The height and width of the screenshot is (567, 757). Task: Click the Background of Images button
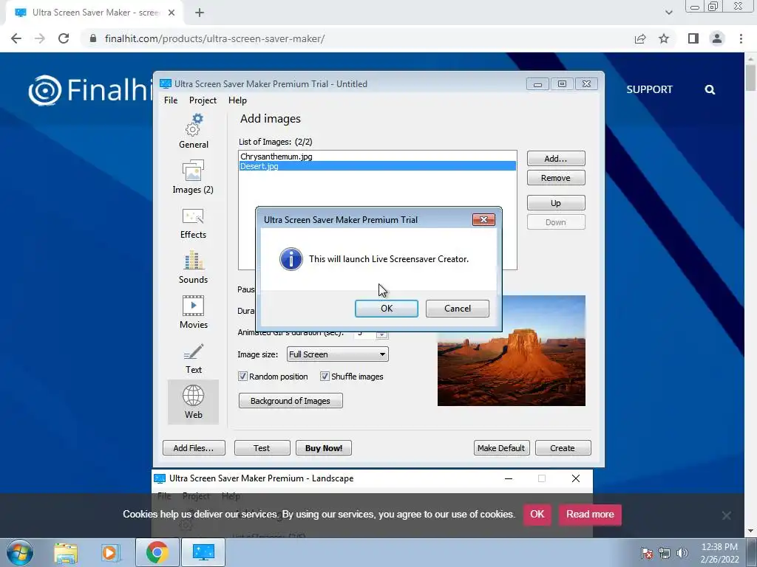pos(291,401)
